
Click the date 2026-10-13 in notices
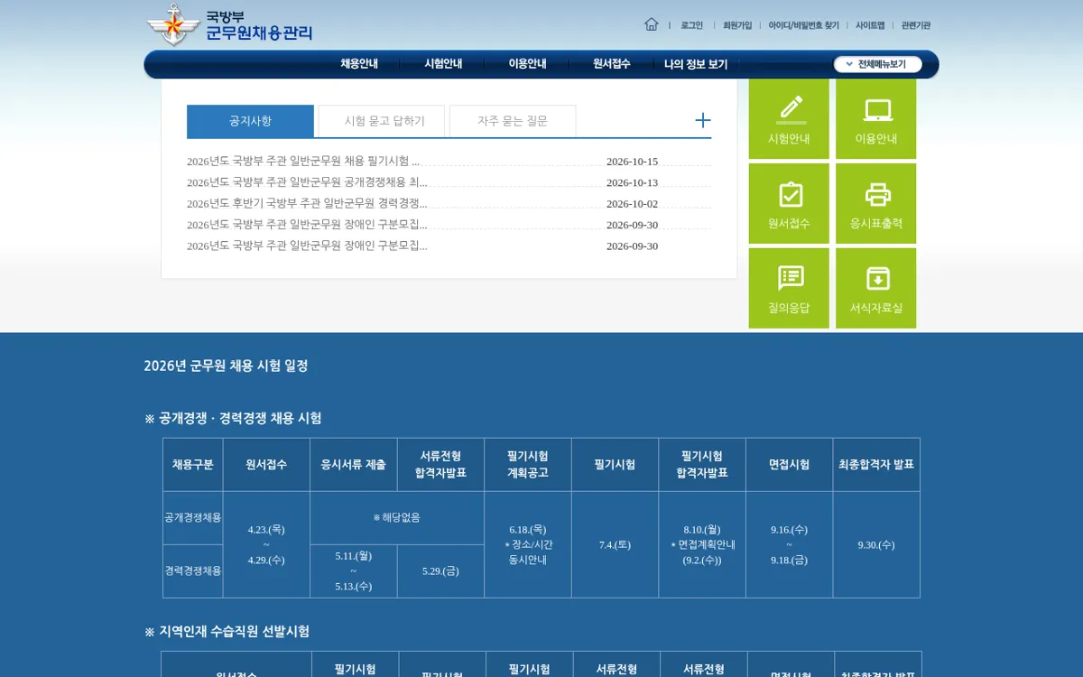tap(632, 182)
